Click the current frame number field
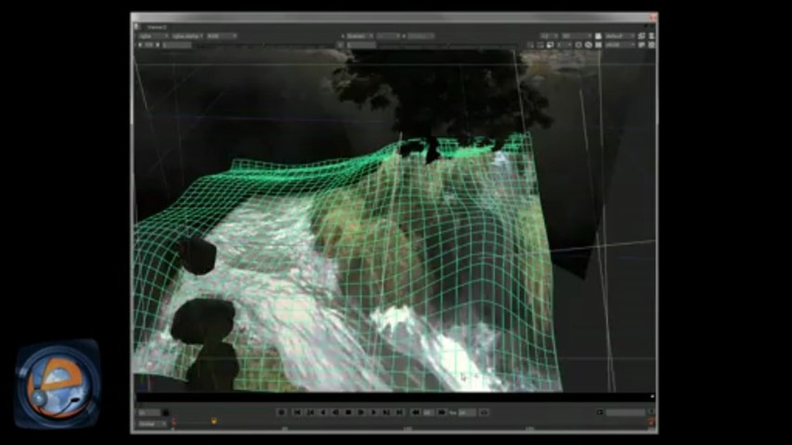Image resolution: width=792 pixels, height=445 pixels. pos(149,412)
